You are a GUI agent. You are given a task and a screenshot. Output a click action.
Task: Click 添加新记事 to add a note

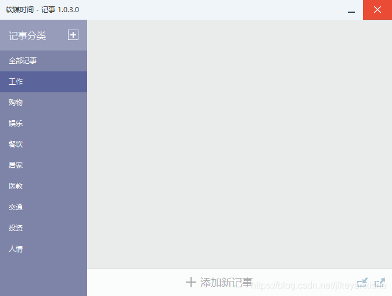219,283
